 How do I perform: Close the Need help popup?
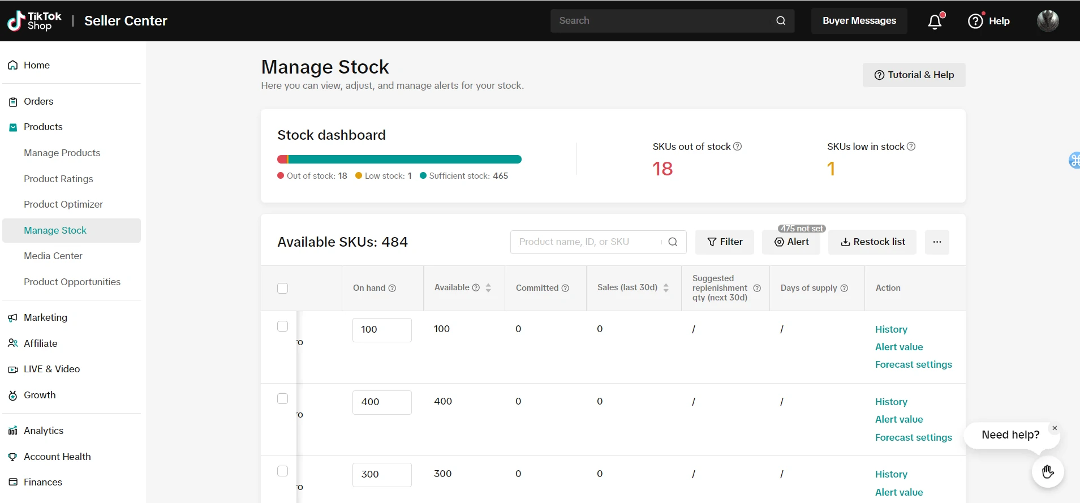[x=1055, y=428]
